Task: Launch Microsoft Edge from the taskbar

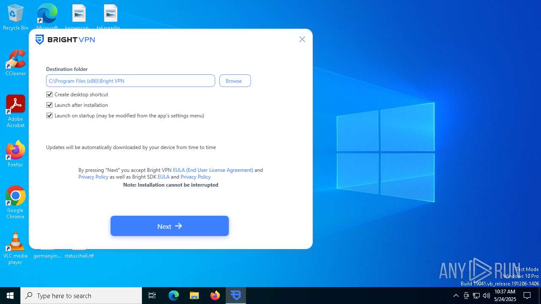Action: click(174, 296)
